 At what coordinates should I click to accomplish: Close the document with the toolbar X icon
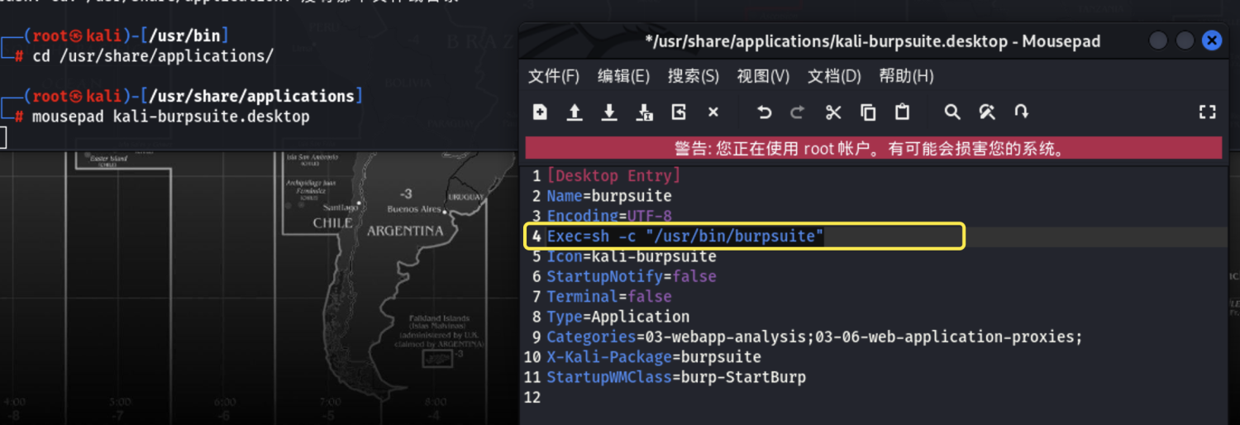pos(713,112)
